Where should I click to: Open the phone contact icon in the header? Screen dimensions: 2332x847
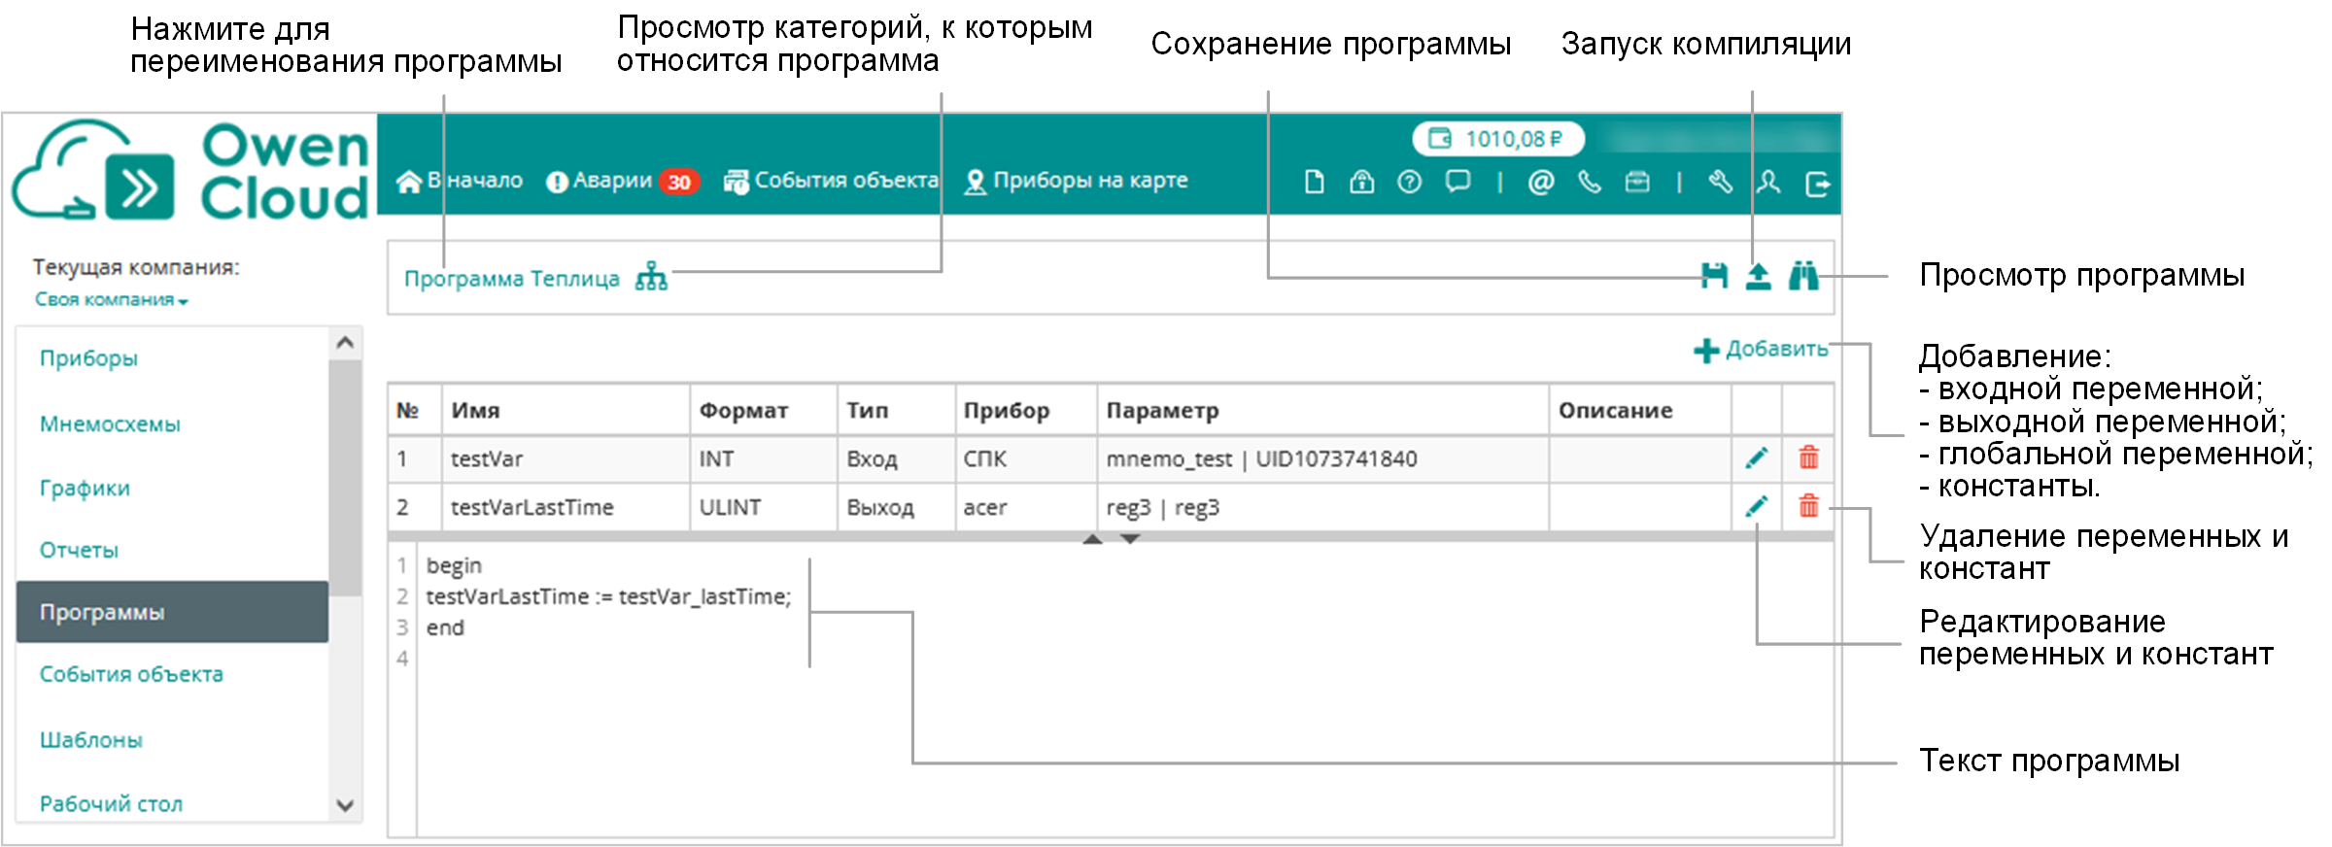1590,182
